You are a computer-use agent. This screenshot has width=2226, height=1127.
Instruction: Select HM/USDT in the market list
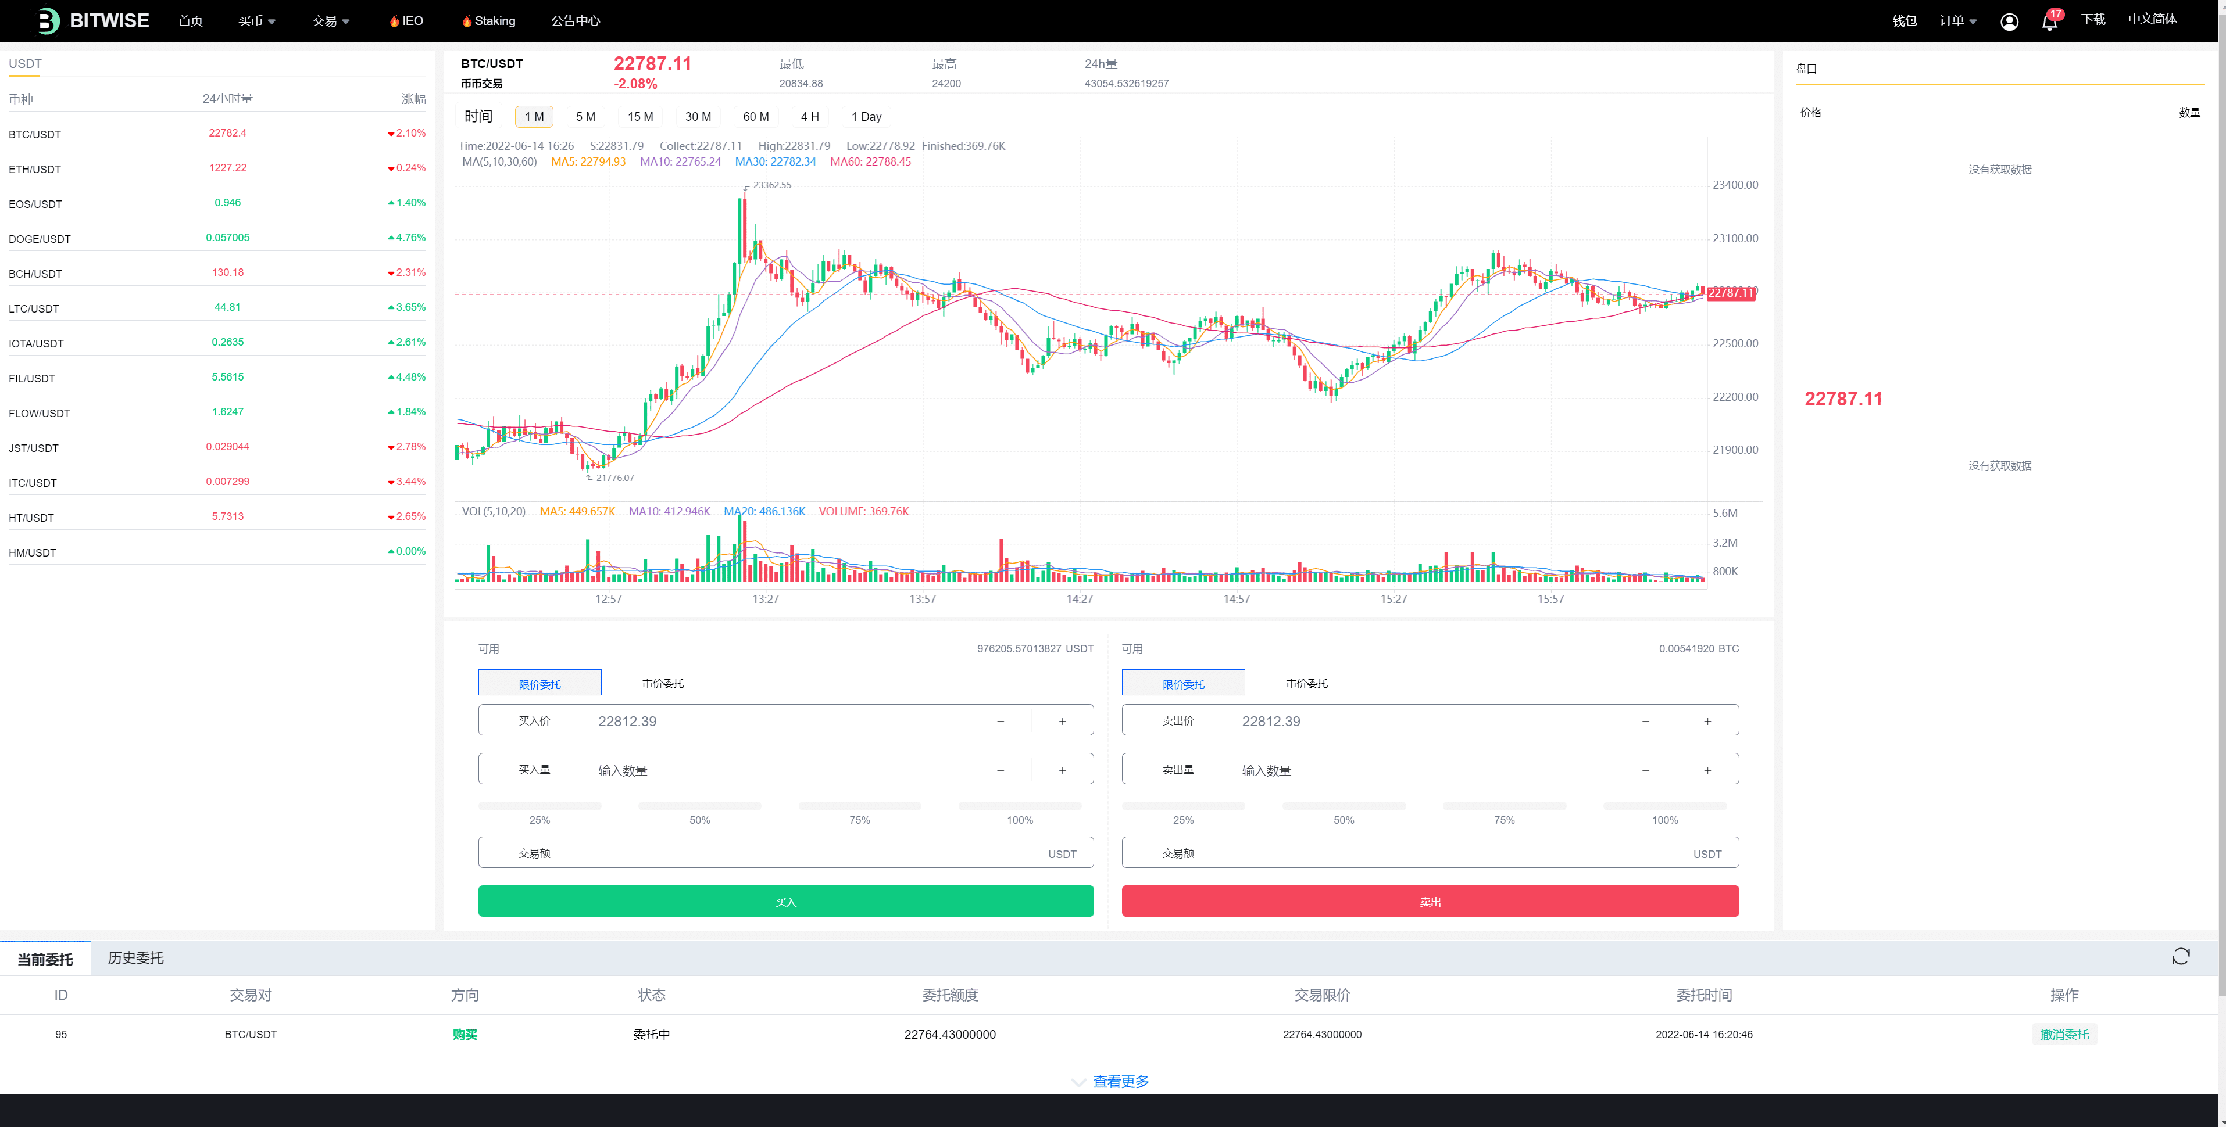pos(217,552)
